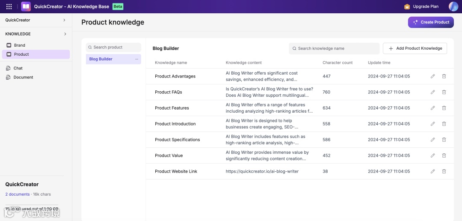Delete the Product FAQs entry
This screenshot has height=221, width=462.
tap(444, 92)
